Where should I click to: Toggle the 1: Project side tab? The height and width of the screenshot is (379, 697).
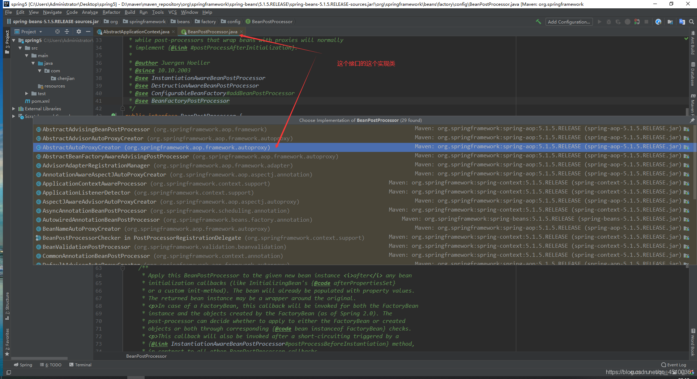[x=7, y=42]
